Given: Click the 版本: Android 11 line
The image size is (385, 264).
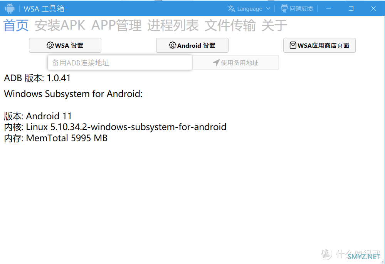Looking at the screenshot, I should 38,116.
